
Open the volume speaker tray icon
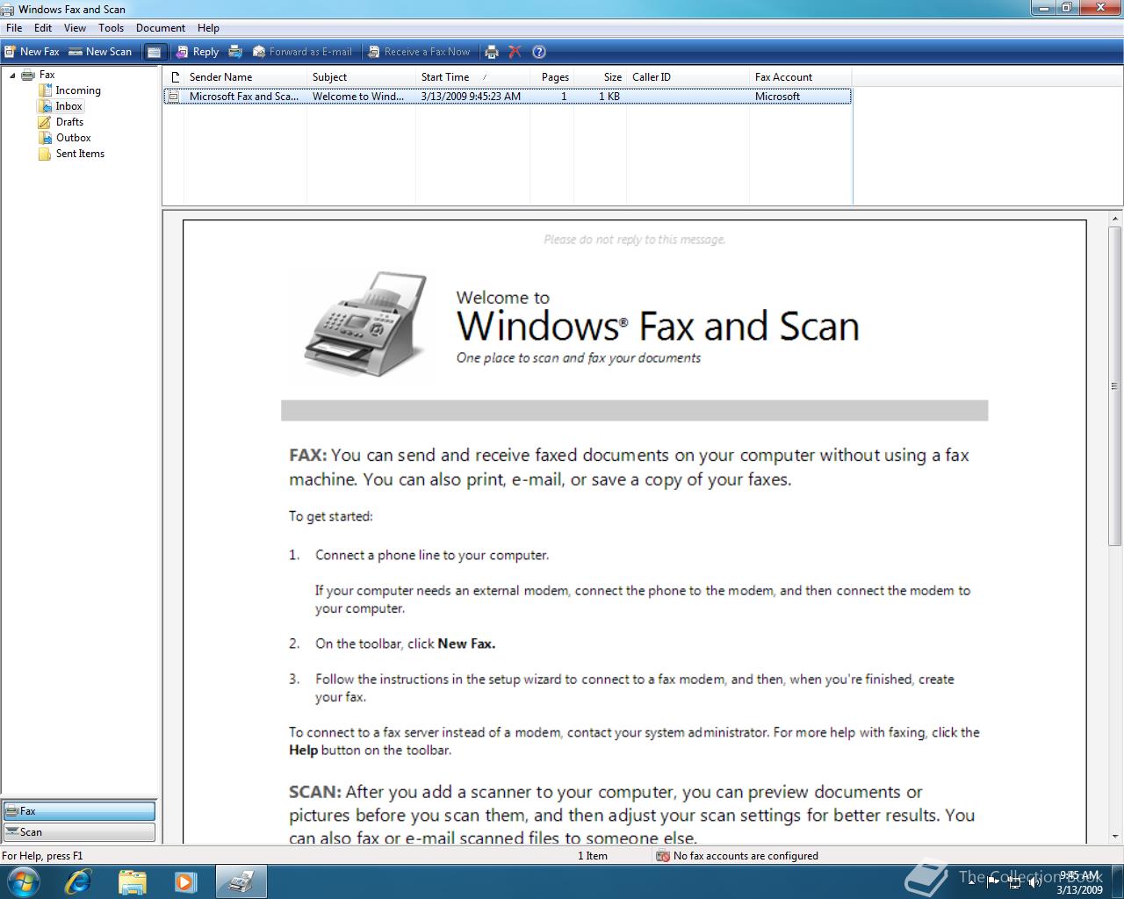coord(1034,882)
